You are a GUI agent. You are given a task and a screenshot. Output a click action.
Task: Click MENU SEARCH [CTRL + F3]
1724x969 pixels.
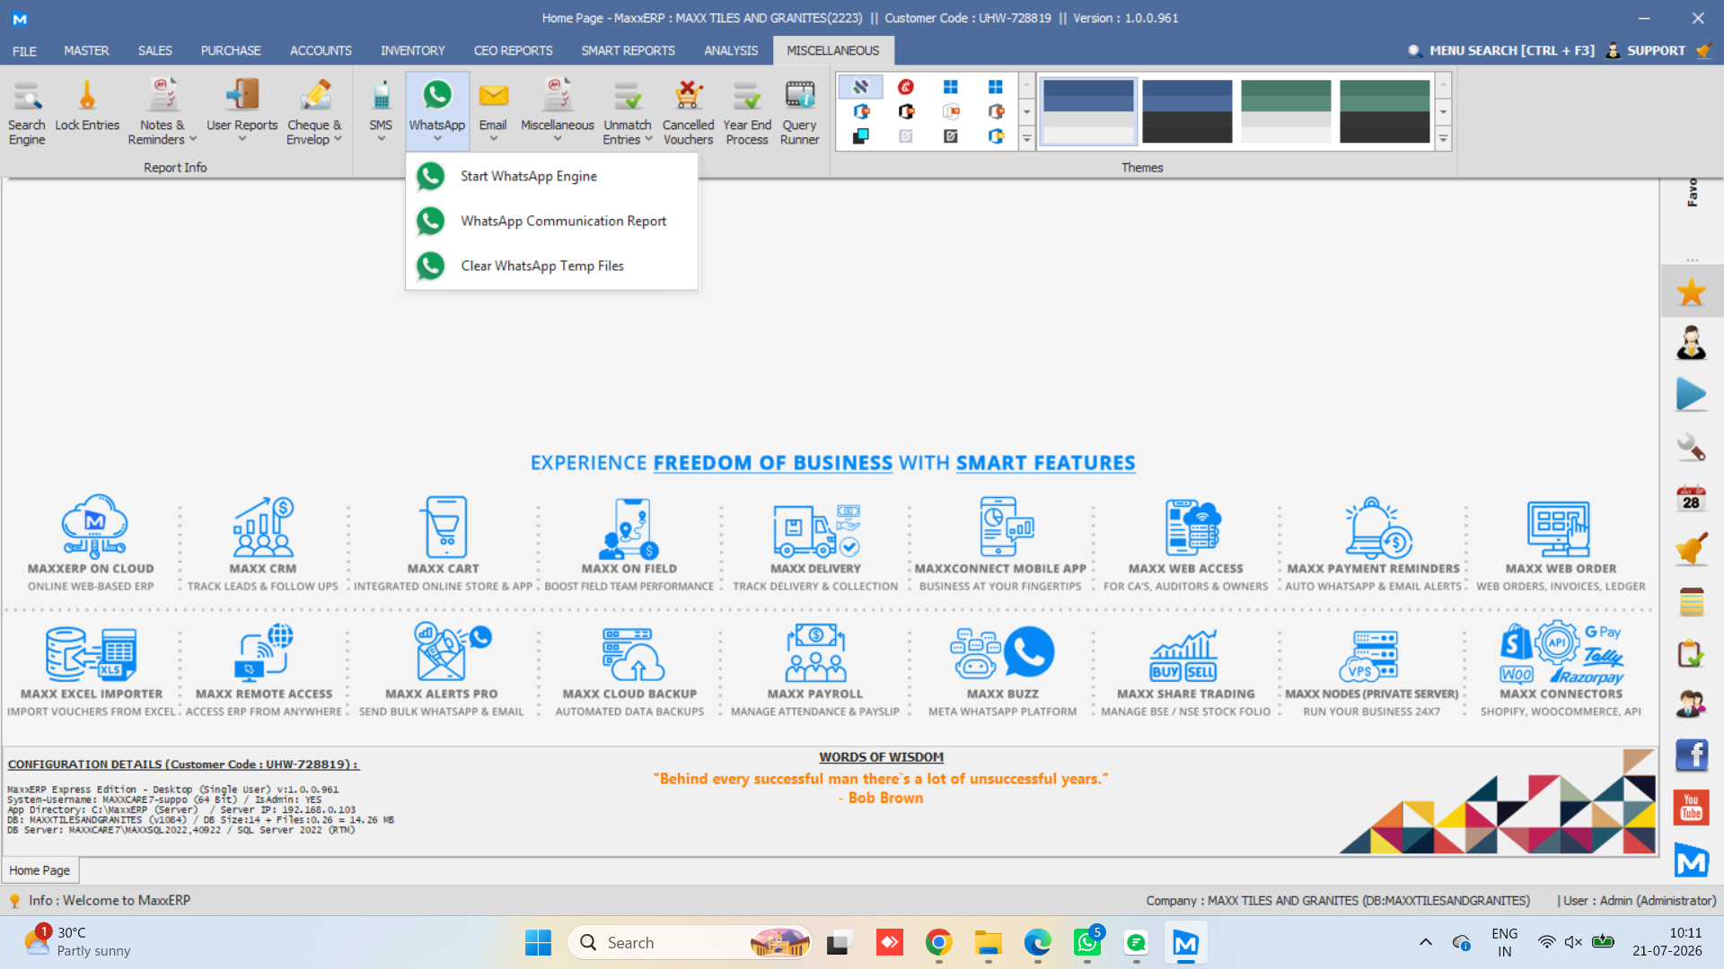pos(1501,50)
